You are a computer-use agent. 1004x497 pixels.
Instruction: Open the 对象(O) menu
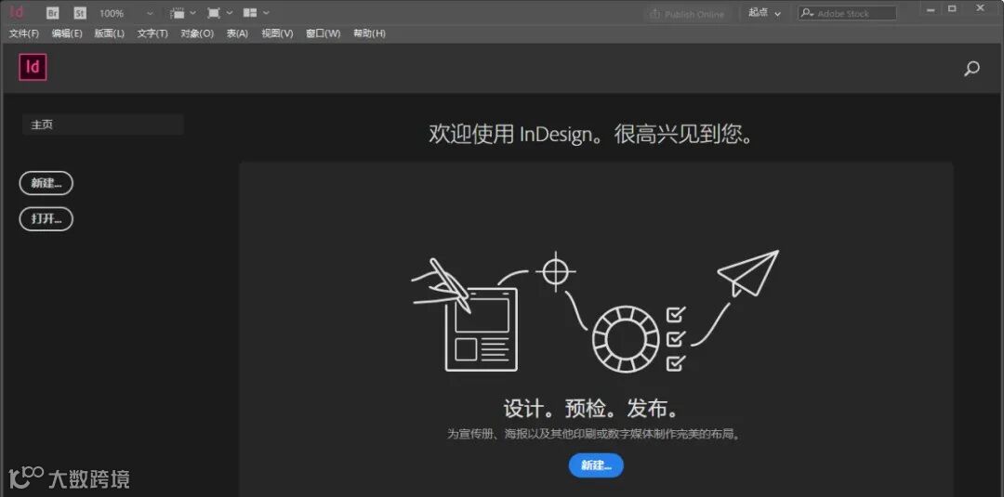197,33
